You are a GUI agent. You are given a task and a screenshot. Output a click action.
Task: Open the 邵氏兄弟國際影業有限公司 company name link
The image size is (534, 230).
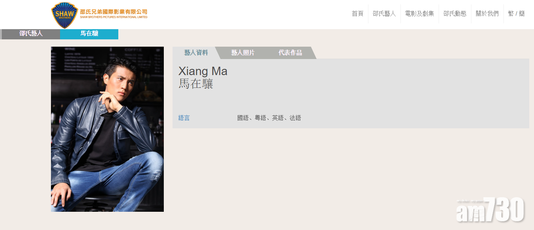point(114,13)
